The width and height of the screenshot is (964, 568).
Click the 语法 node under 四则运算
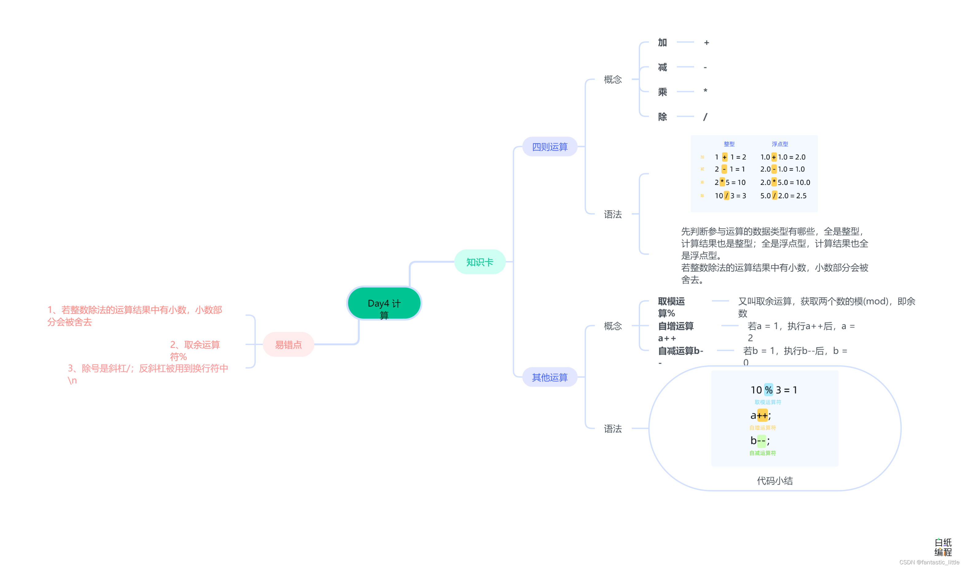click(613, 214)
